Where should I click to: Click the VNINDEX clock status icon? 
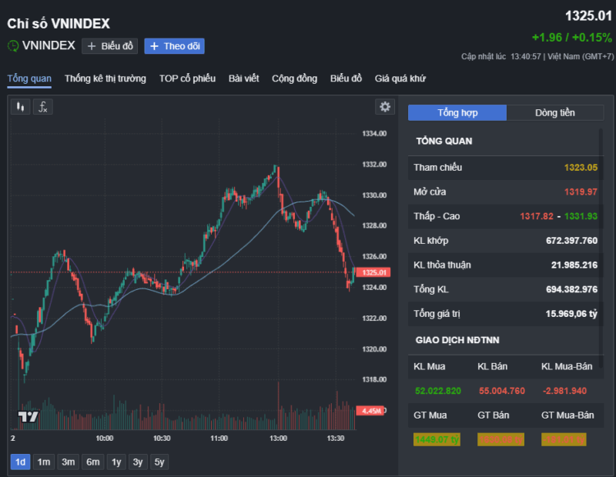click(x=13, y=46)
